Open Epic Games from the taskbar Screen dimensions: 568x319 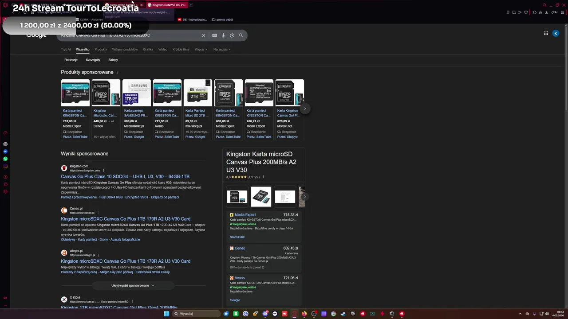pyautogui.click(x=353, y=314)
